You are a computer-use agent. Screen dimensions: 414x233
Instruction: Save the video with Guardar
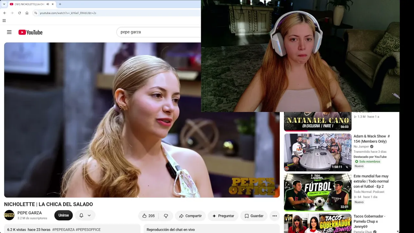click(x=254, y=216)
